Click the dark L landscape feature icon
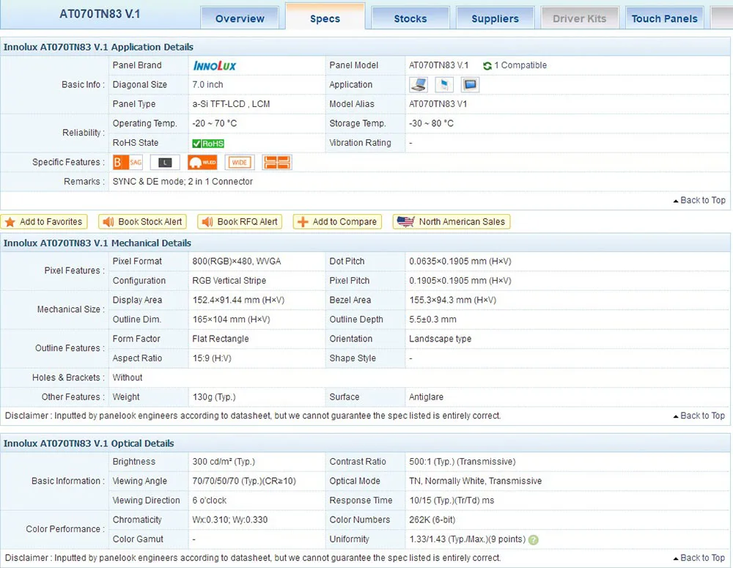The image size is (733, 568). pos(165,162)
